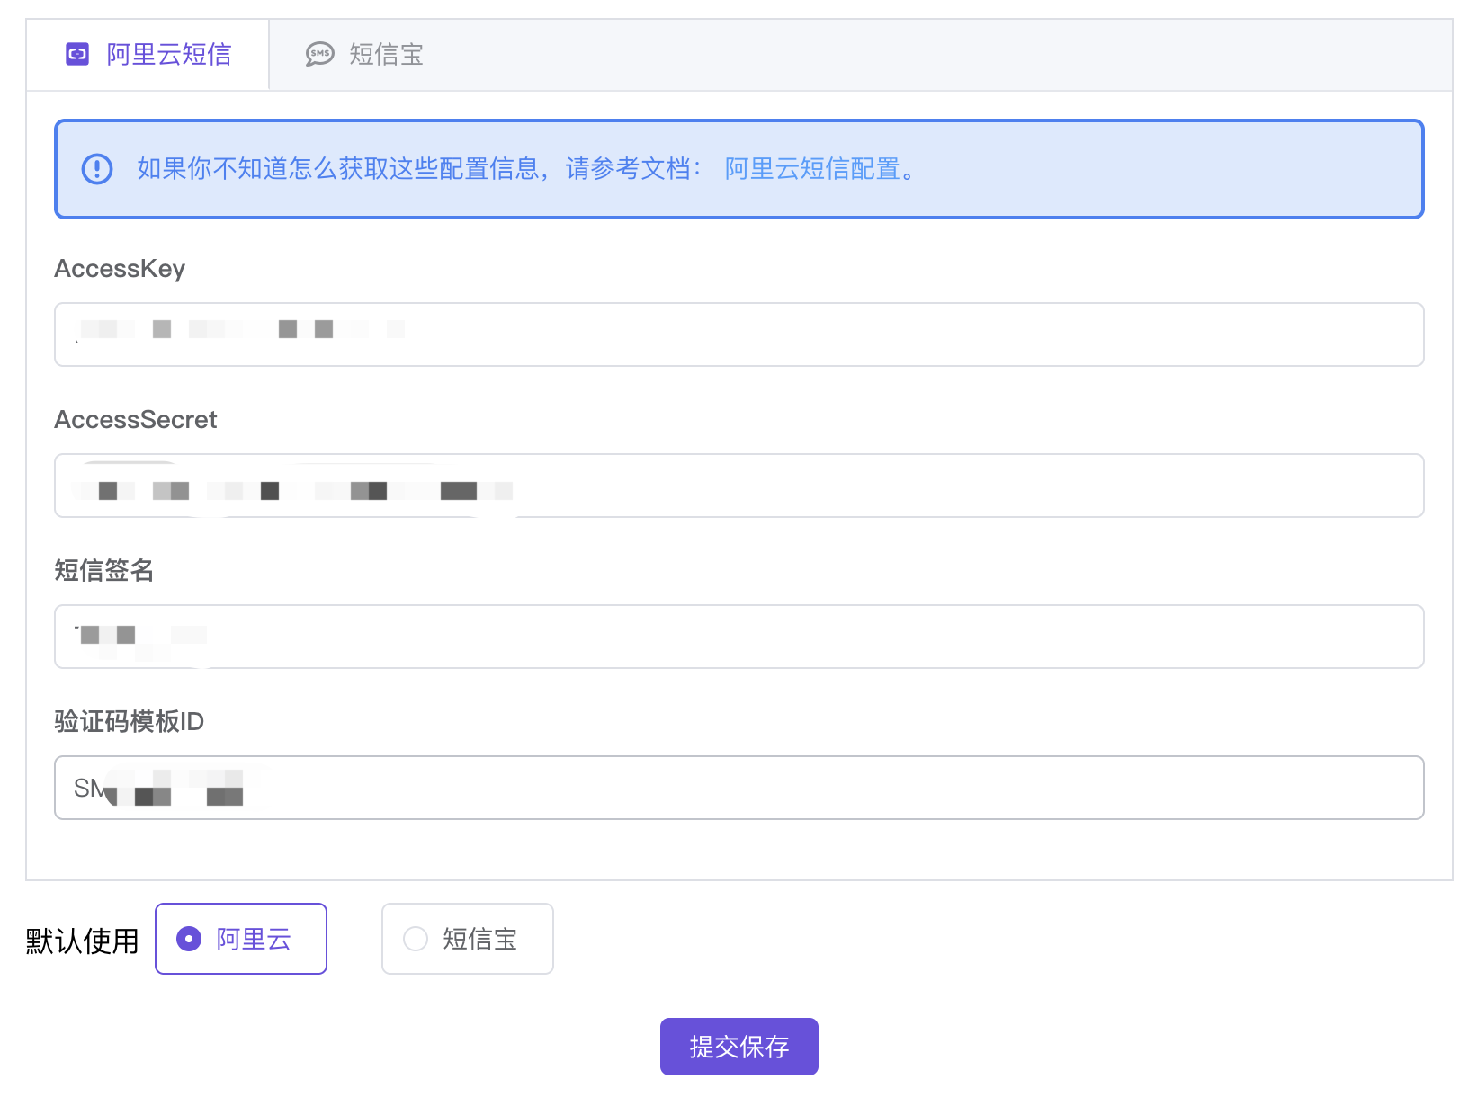Select the 阿里云 radio circle
1477x1097 pixels.
tap(189, 939)
